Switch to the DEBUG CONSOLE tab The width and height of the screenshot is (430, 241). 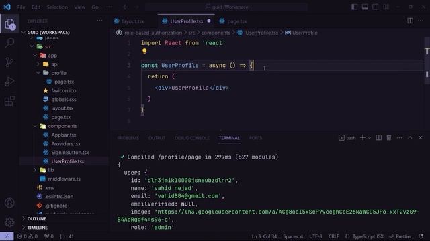(x=192, y=138)
